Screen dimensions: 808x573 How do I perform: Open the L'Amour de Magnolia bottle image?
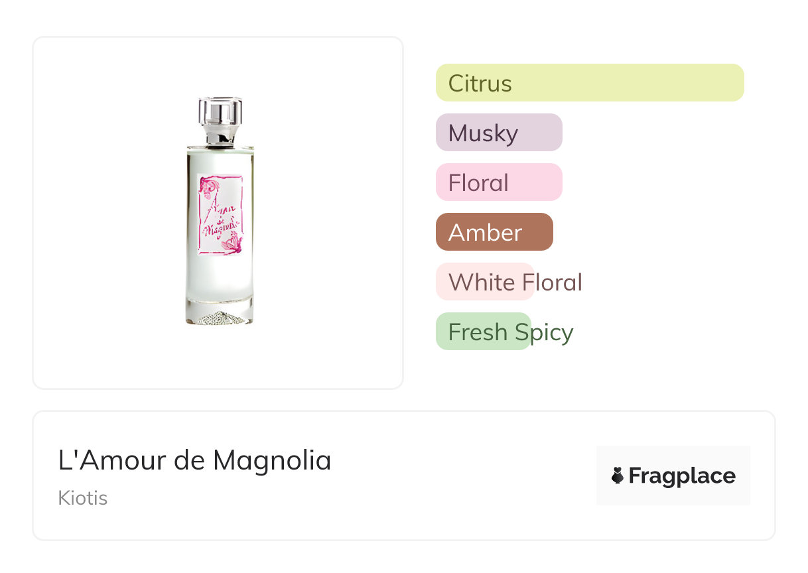219,212
